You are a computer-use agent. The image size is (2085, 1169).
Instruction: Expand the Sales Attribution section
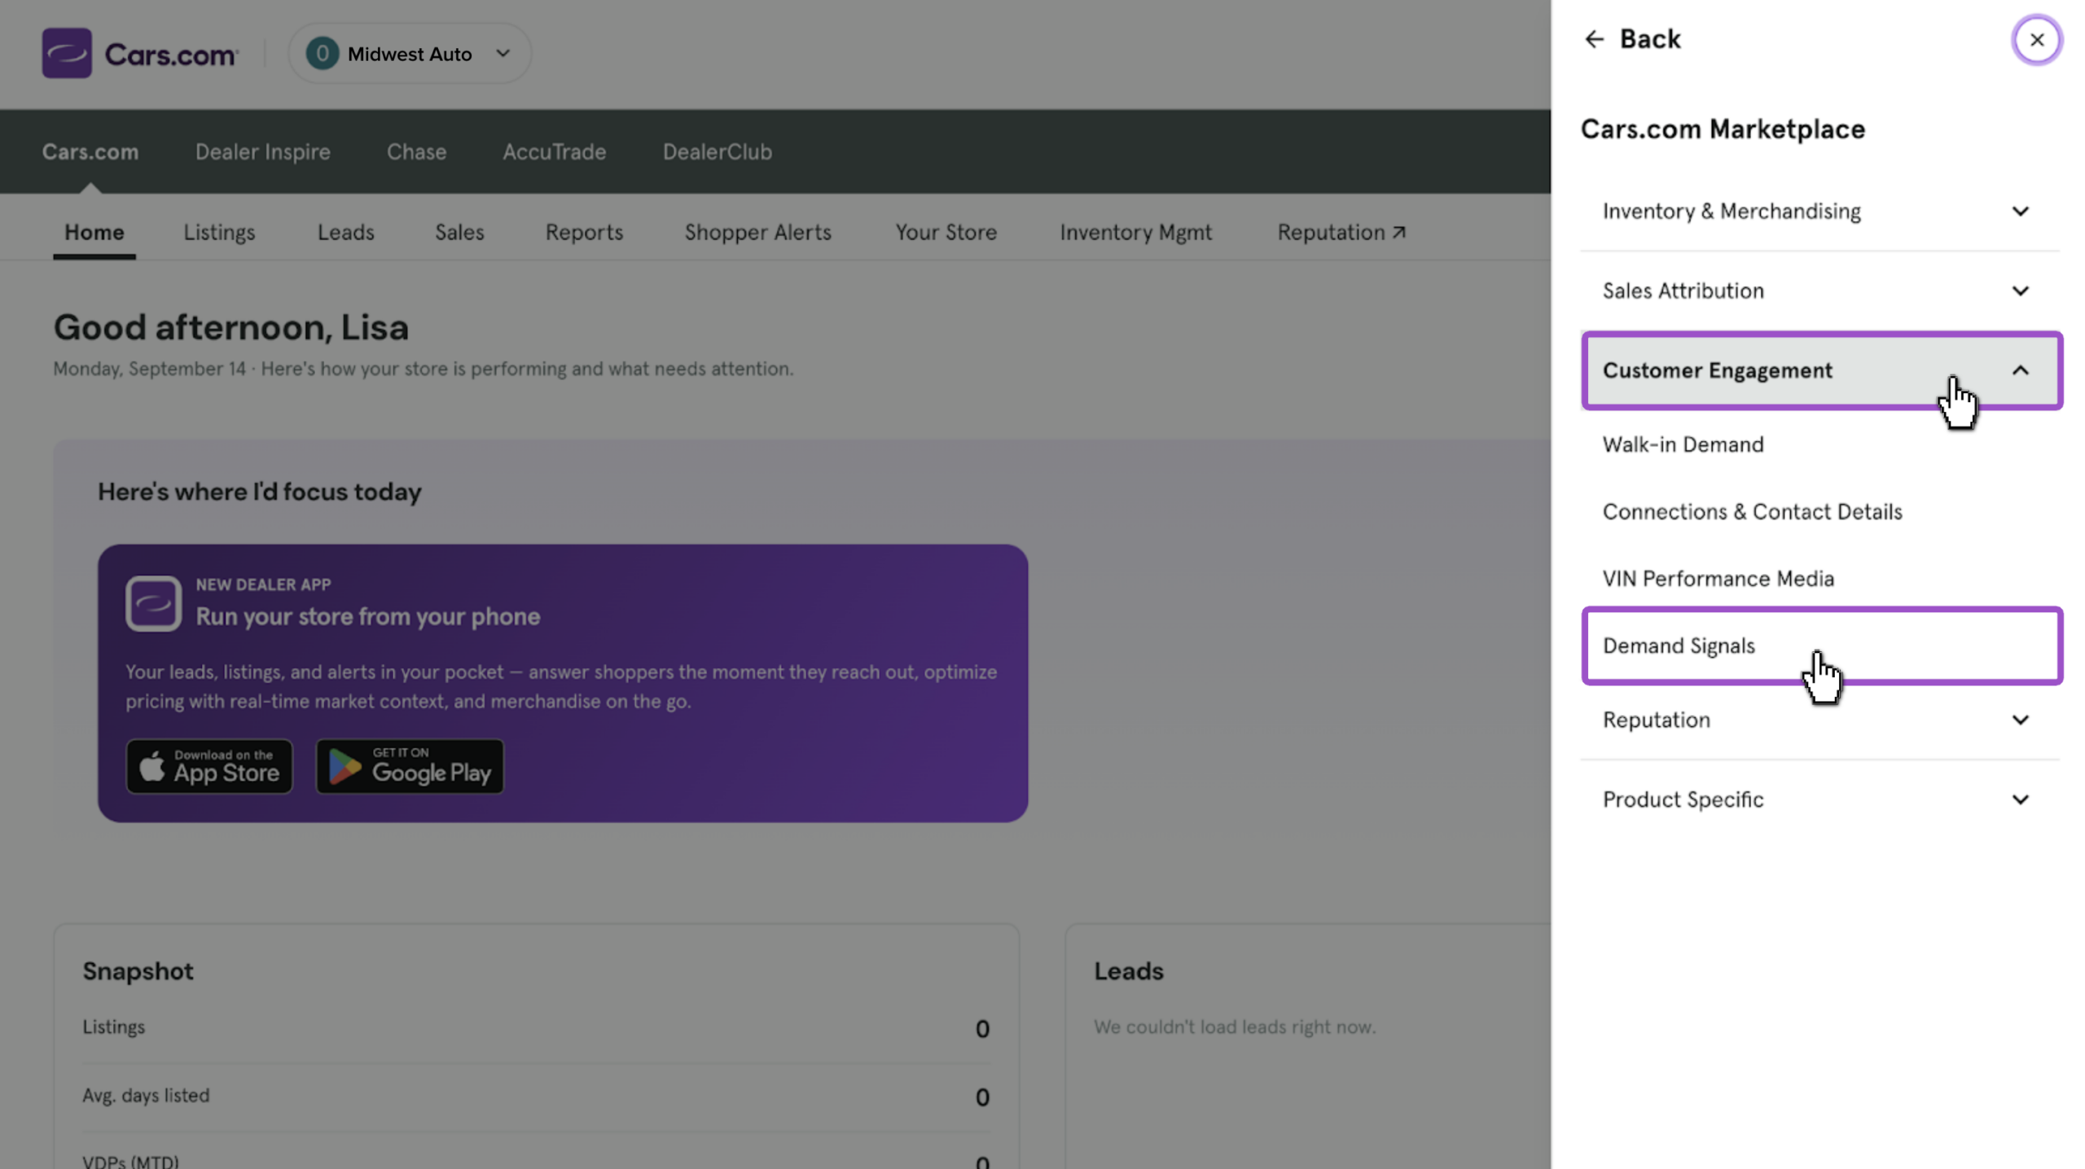[x=1820, y=291]
